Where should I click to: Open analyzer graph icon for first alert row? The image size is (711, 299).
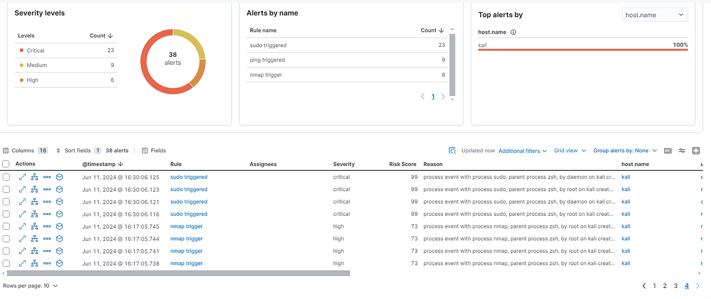click(x=35, y=177)
